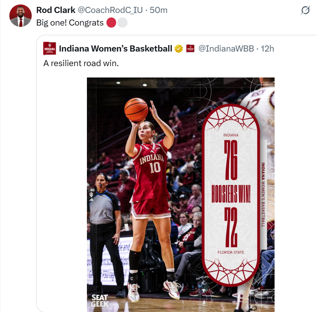Viewport: 316px width, 312px height.
Task: Open the @IndianaWBB handle
Action: [x=226, y=49]
